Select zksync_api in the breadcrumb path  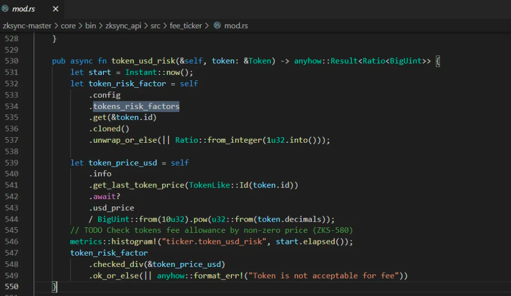(123, 26)
